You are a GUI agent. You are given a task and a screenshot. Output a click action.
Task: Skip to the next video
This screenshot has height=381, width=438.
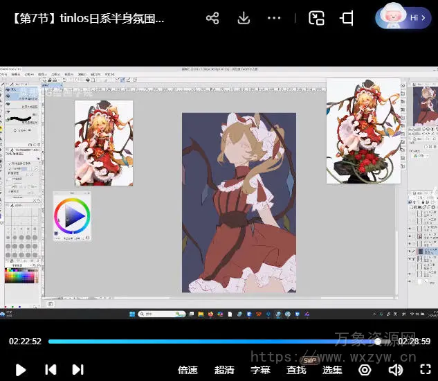77,370
